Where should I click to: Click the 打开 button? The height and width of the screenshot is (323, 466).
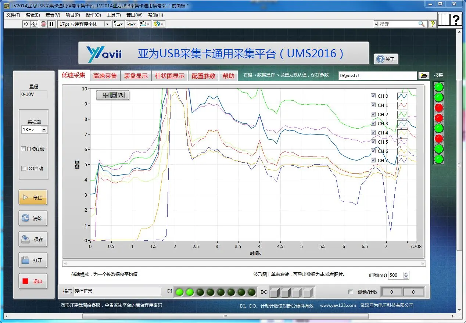33,260
